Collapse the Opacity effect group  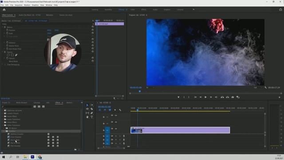[3, 52]
